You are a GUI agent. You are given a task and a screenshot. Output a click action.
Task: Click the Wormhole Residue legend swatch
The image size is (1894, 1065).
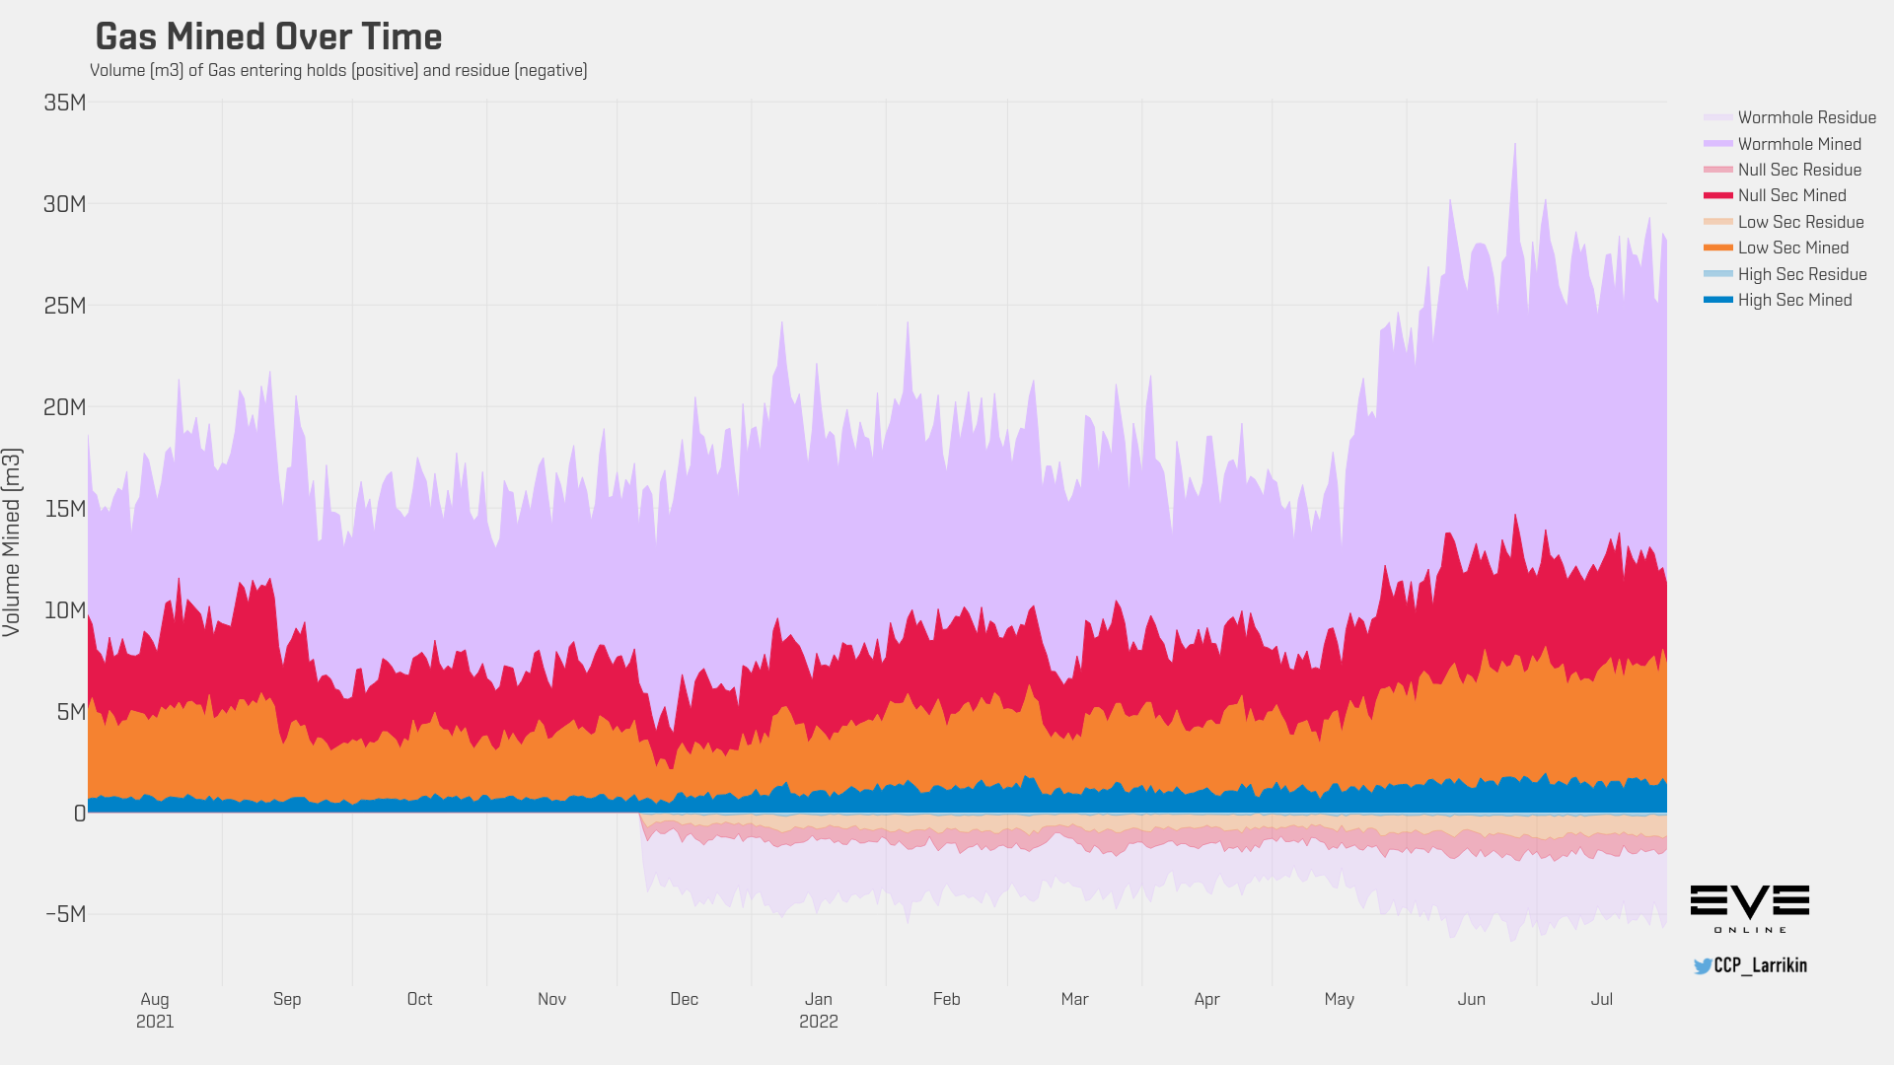click(x=1717, y=117)
